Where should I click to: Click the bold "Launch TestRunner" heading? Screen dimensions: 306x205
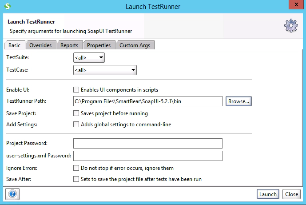coord(31,22)
